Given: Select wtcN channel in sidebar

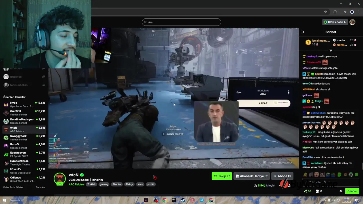Looking at the screenshot, I should pyautogui.click(x=24, y=129).
